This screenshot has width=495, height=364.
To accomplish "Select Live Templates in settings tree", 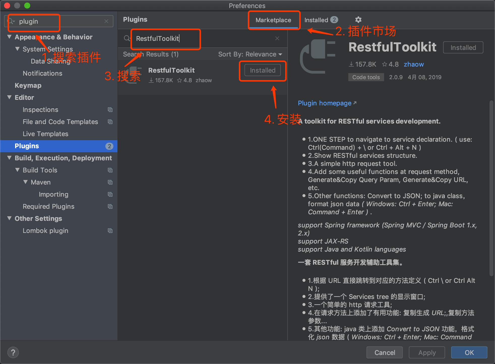I will 45,134.
